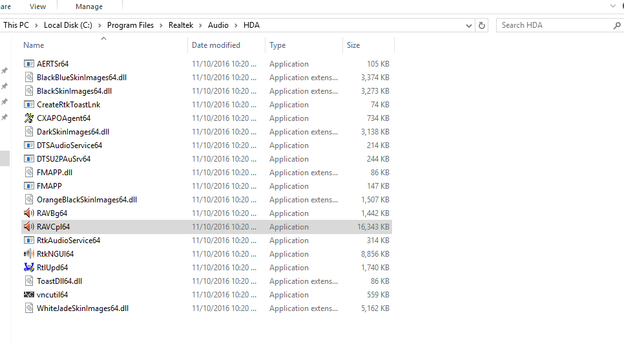Viewport: 624px width, 344px height.
Task: Navigate to Local Disk (C:) breadcrumb
Action: (68, 25)
